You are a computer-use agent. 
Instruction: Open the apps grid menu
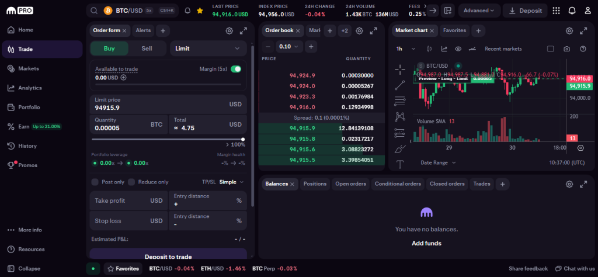(x=556, y=11)
